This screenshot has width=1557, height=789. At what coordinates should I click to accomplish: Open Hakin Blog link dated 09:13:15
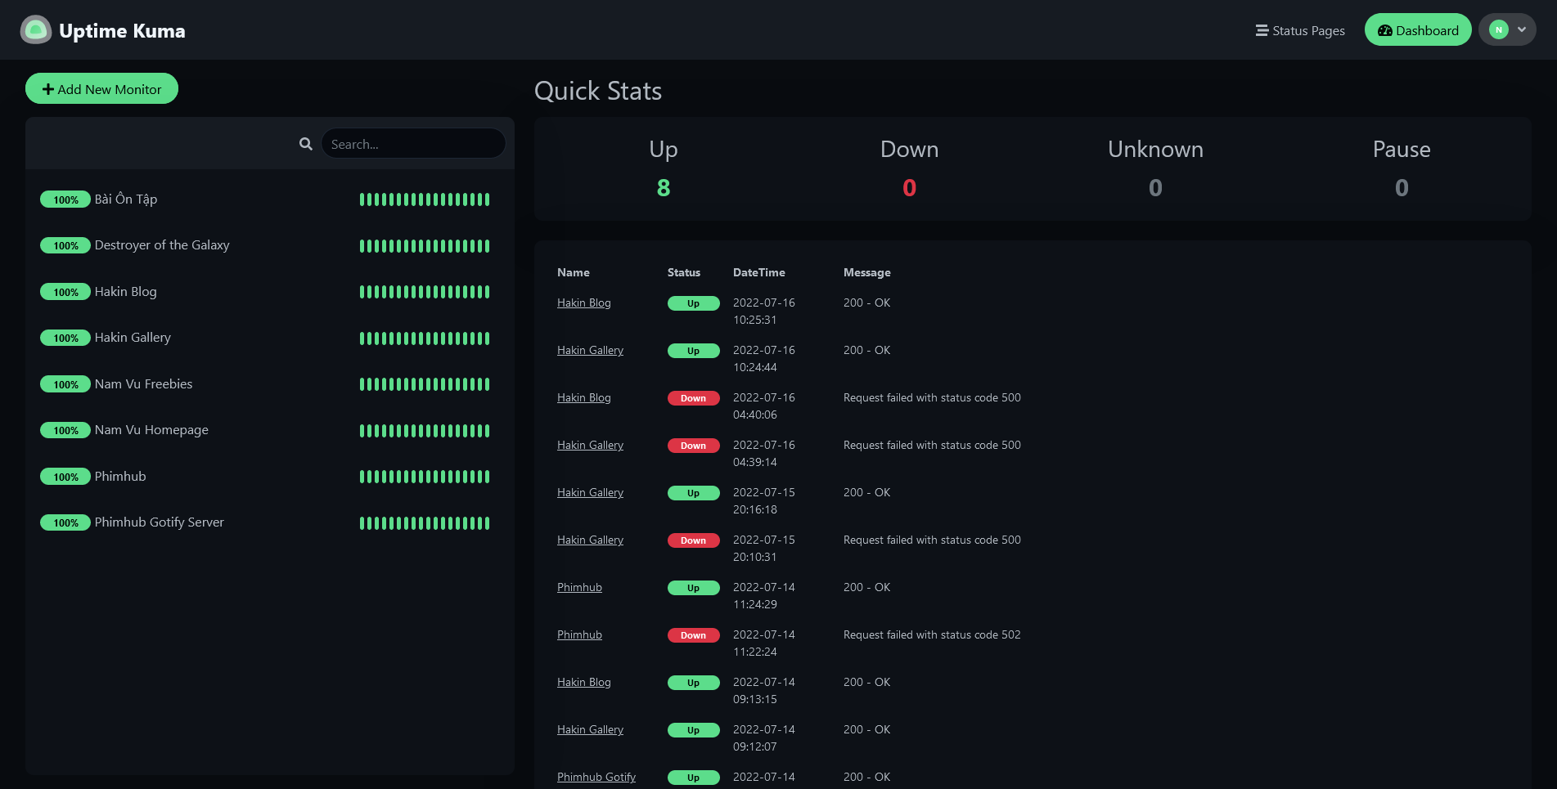tap(584, 682)
